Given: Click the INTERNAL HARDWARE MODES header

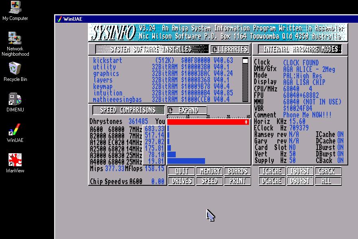Looking at the screenshot, I should coord(300,49).
